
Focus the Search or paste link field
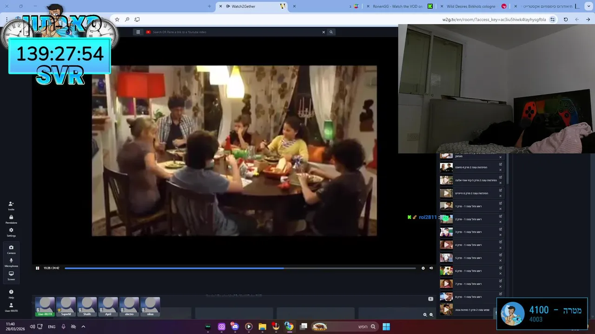click(x=235, y=32)
